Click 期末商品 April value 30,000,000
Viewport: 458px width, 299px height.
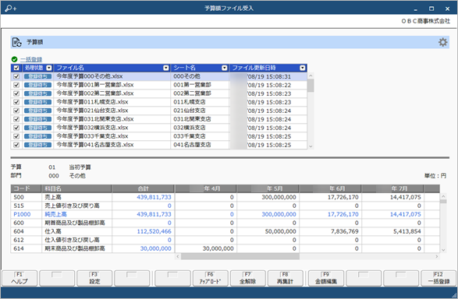(x=218, y=248)
